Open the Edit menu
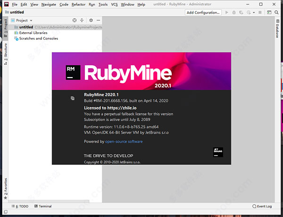 (x=24, y=5)
